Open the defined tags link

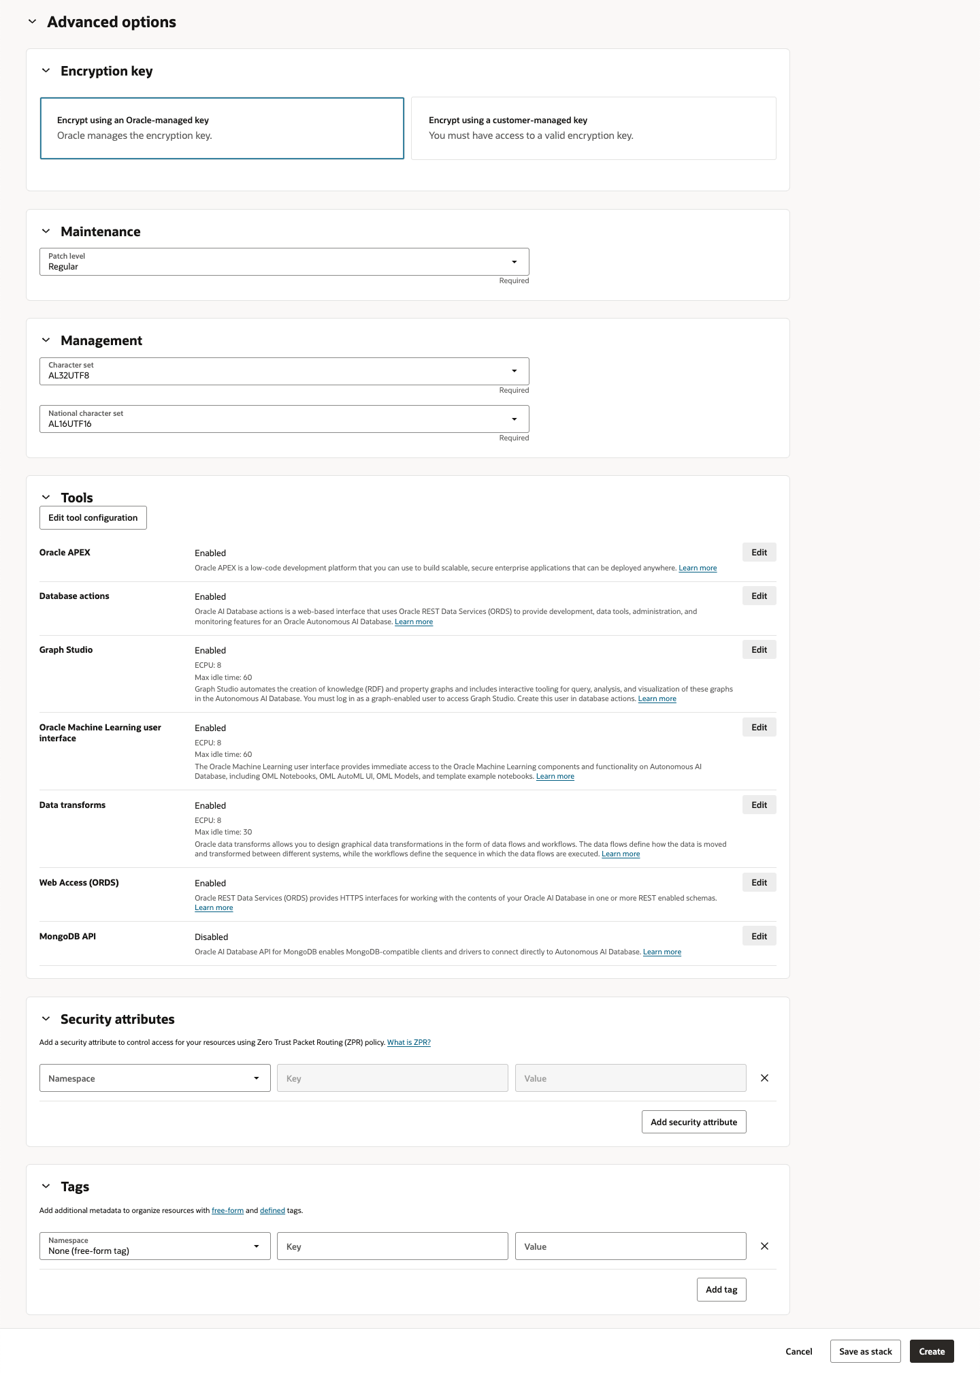272,1211
